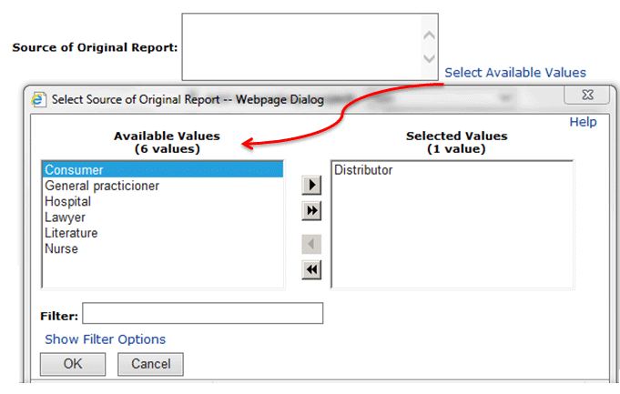Click the move selected value right arrow
This screenshot has width=620, height=394.
tap(312, 186)
